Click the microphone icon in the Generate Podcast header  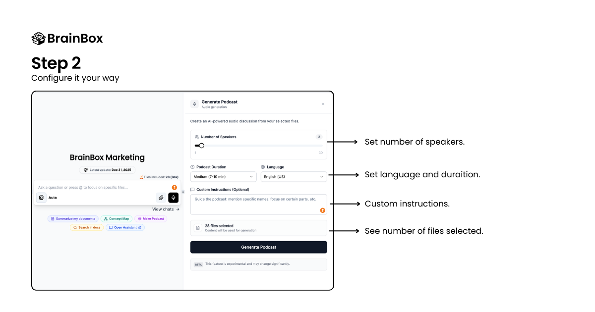(194, 103)
